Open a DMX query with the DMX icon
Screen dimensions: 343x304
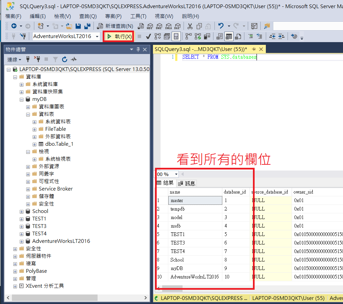pyautogui.click(x=159, y=26)
